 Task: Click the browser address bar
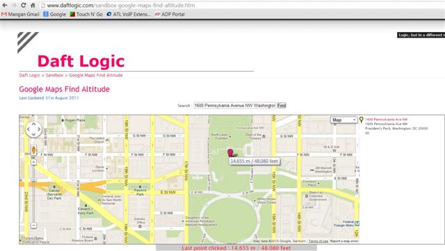pos(241,5)
